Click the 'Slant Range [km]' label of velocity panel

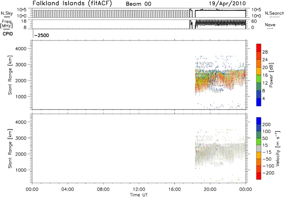point(10,149)
